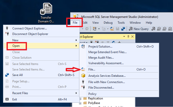This screenshot has width=173, height=107.
Task: Select Policy in Open submenu
Action: tap(119, 94)
